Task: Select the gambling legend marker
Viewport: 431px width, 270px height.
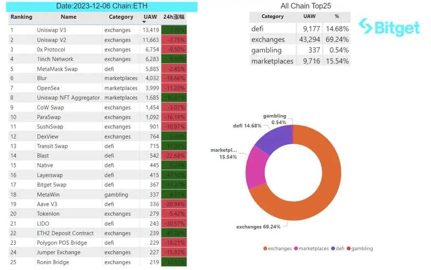Action: click(349, 248)
